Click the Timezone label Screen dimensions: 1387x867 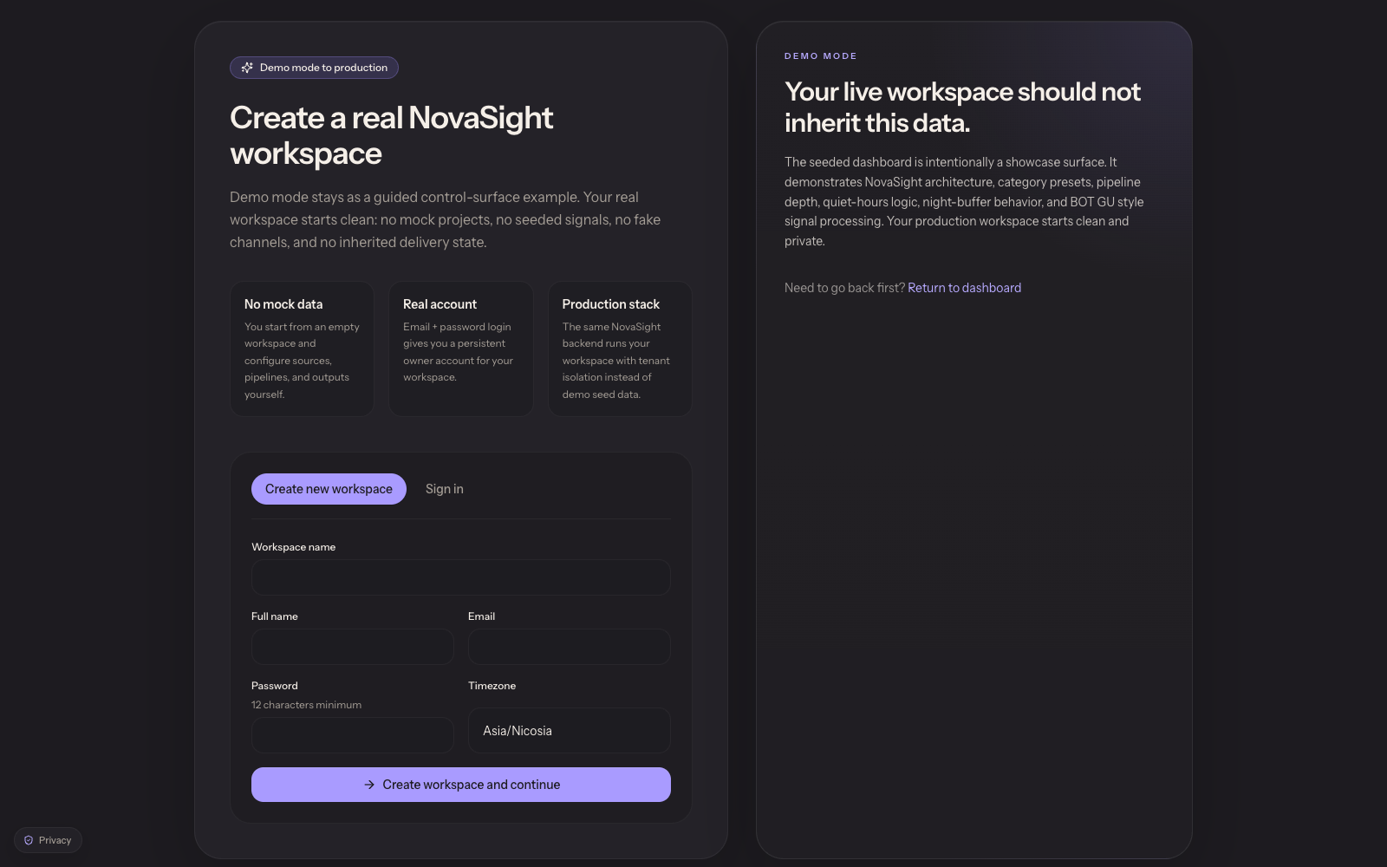pyautogui.click(x=492, y=686)
